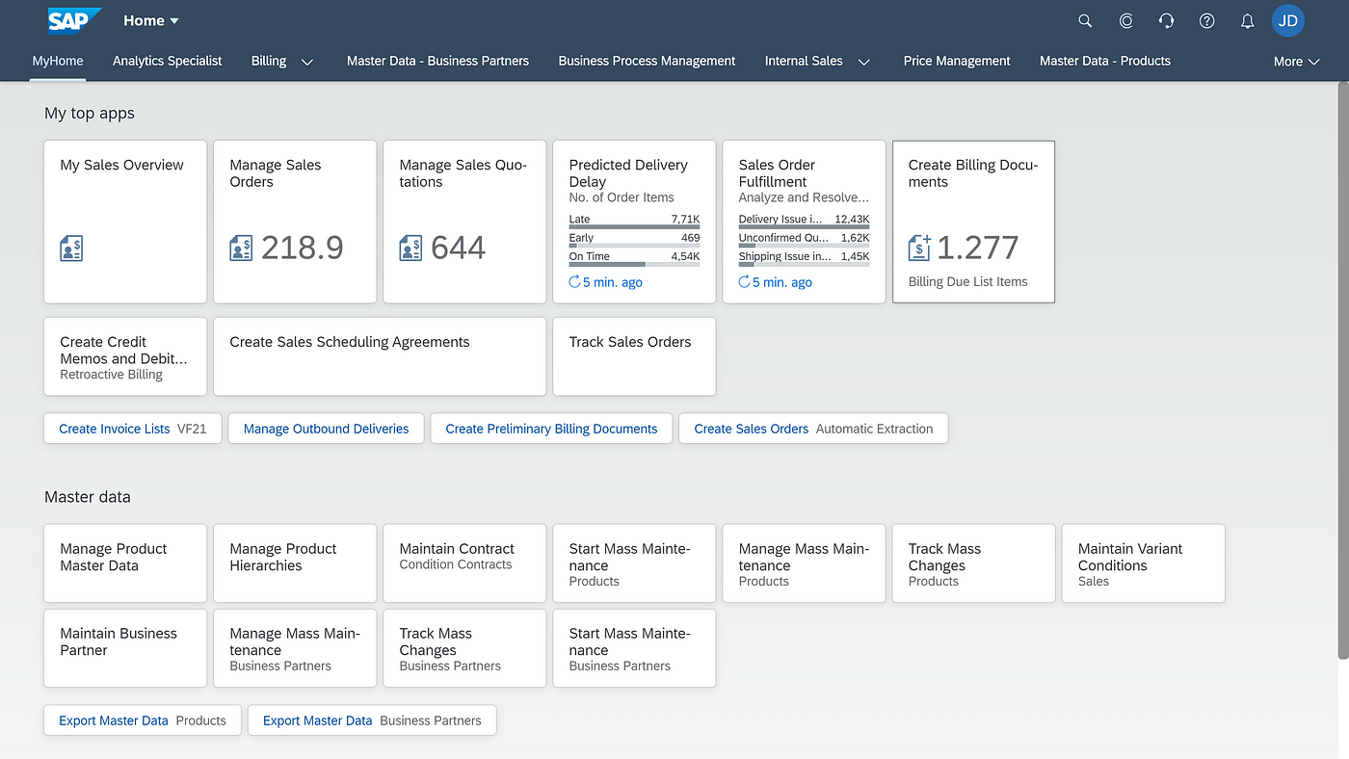Viewport: 1349px width, 759px height.
Task: Switch to Master Data - Business Partners tab
Action: pyautogui.click(x=437, y=61)
